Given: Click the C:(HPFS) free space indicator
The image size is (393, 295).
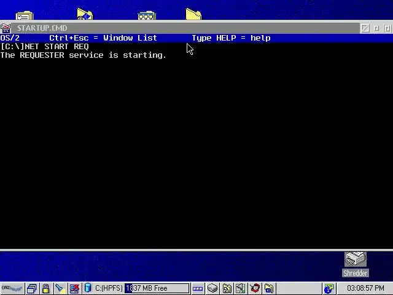Looking at the screenshot, I should click(142, 288).
